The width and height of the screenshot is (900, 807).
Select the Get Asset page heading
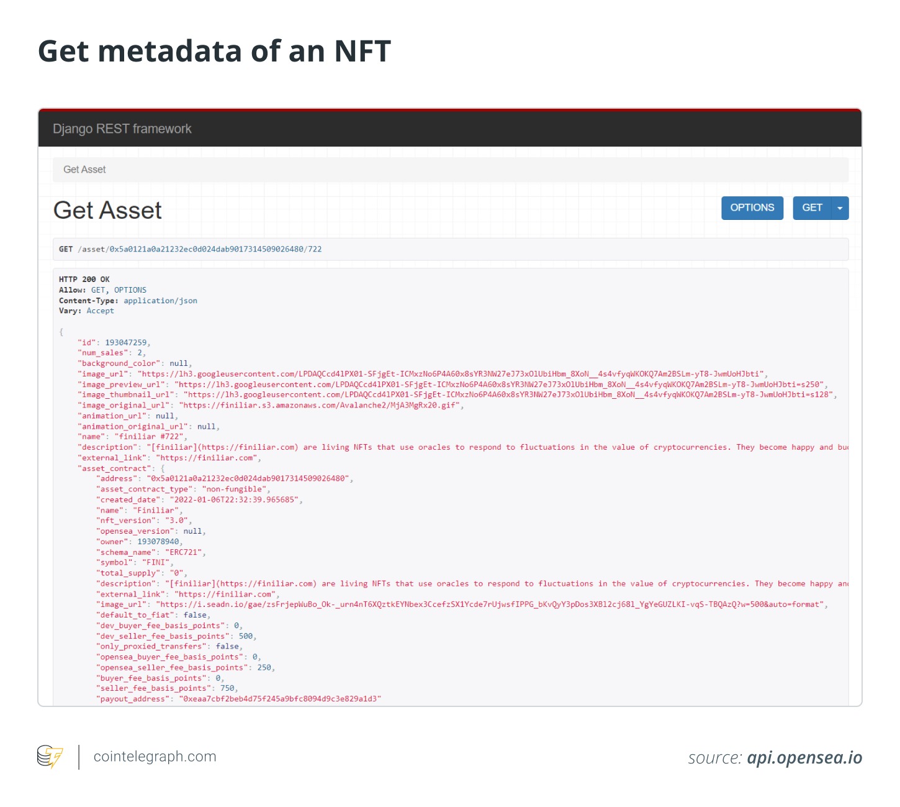(107, 210)
